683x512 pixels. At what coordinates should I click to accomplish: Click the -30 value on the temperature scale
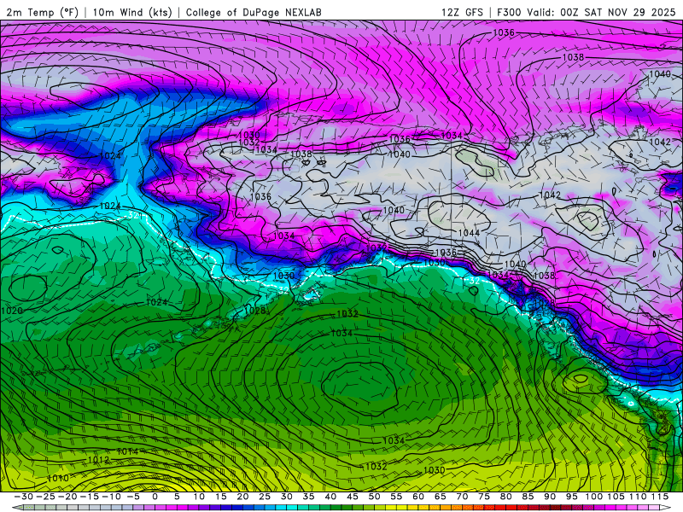24,497
